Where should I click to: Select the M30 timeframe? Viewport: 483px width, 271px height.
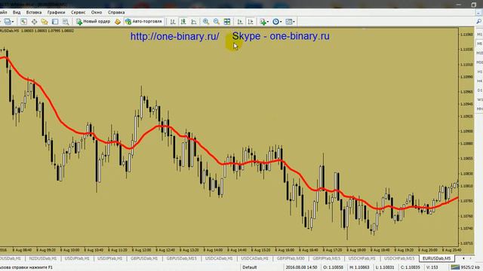tap(480, 62)
